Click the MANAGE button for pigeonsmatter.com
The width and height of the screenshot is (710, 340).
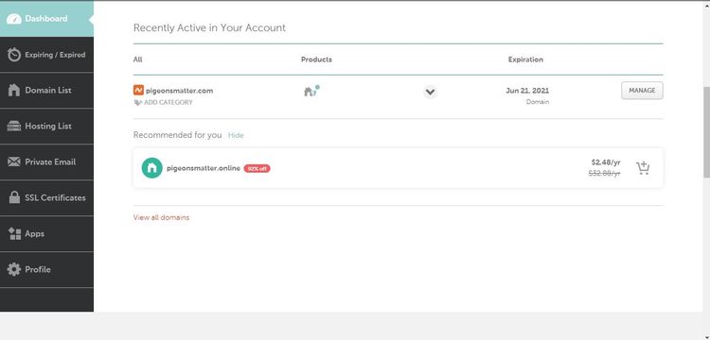[x=642, y=91]
